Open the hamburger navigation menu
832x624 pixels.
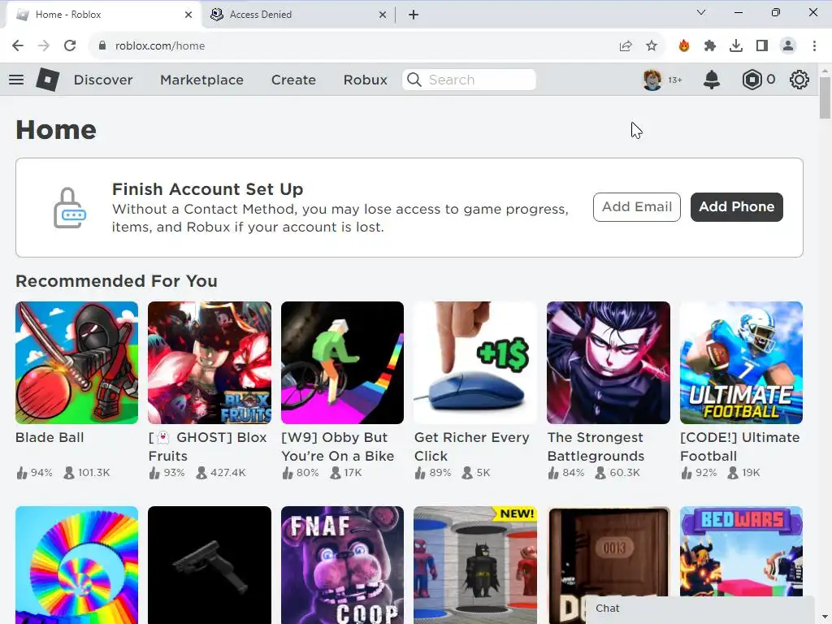pyautogui.click(x=16, y=80)
